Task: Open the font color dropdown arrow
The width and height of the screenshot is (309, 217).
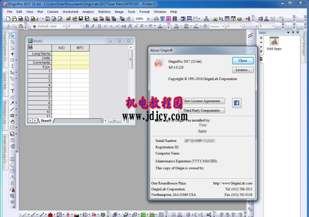Action: [x=165, y=26]
